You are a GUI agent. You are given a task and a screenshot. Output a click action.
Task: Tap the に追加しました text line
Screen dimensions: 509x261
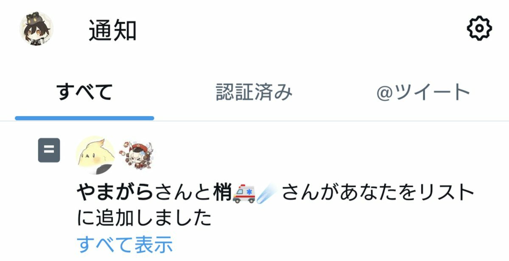coord(144,219)
